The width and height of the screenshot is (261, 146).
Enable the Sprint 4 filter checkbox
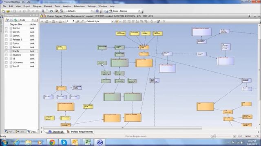pos(7,28)
